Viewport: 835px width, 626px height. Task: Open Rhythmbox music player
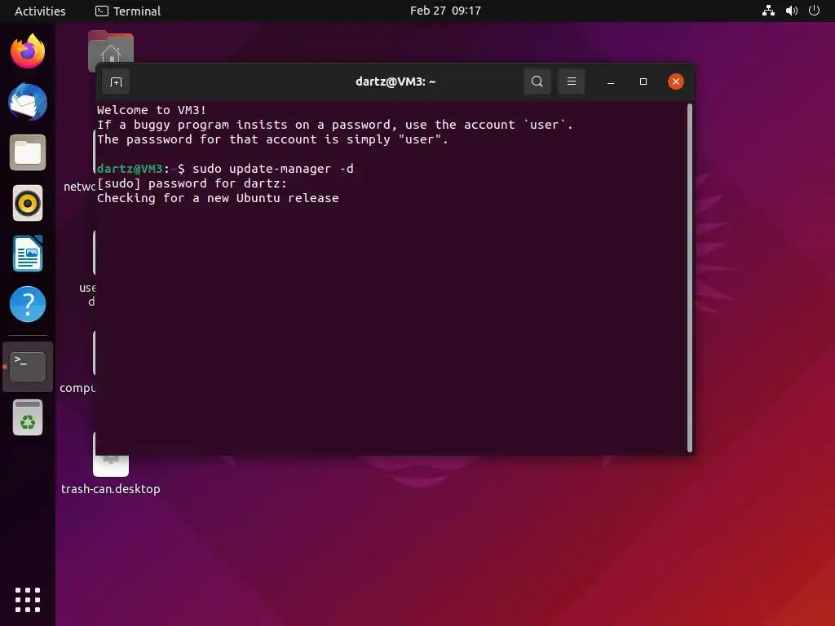point(28,203)
